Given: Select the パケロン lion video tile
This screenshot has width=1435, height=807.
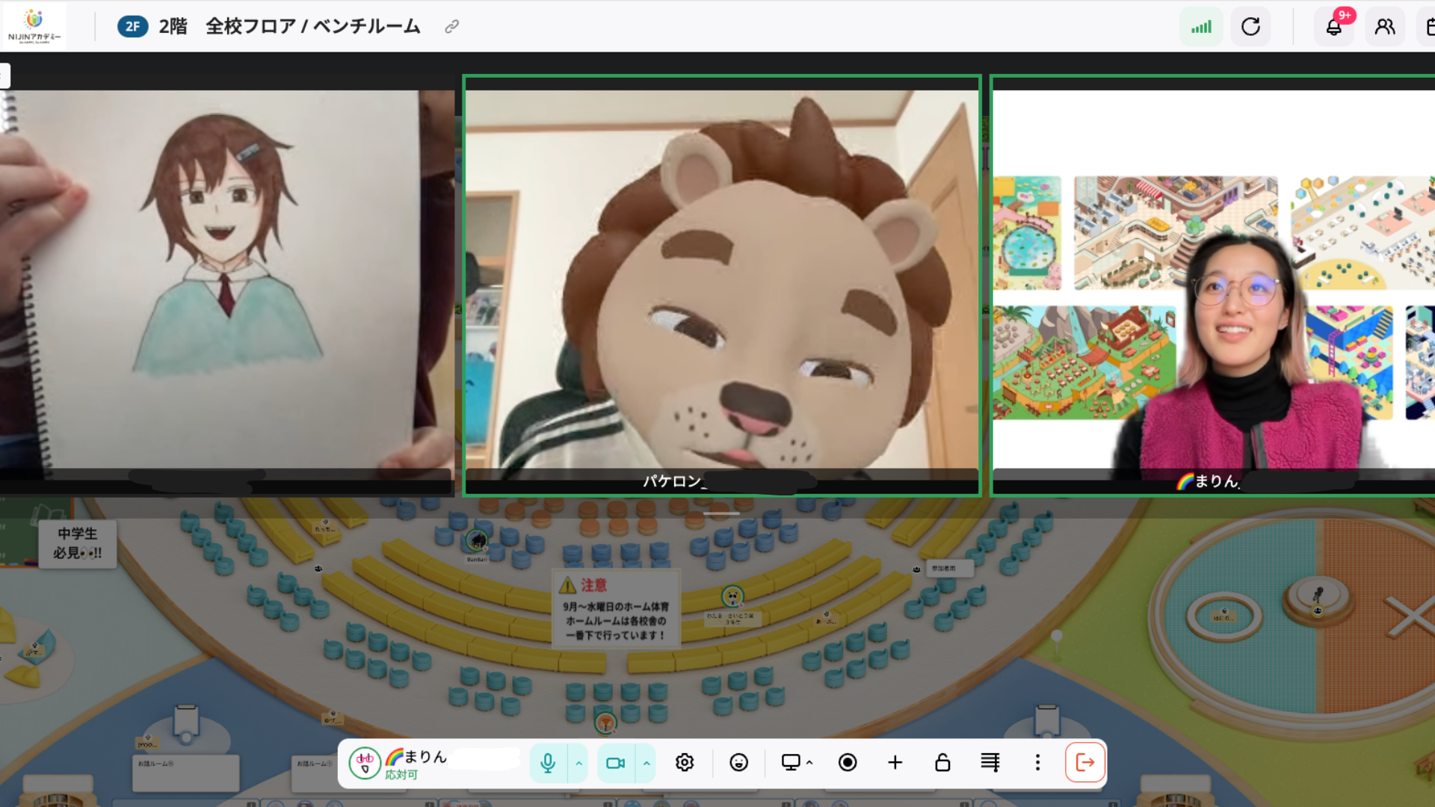Looking at the screenshot, I should (722, 285).
